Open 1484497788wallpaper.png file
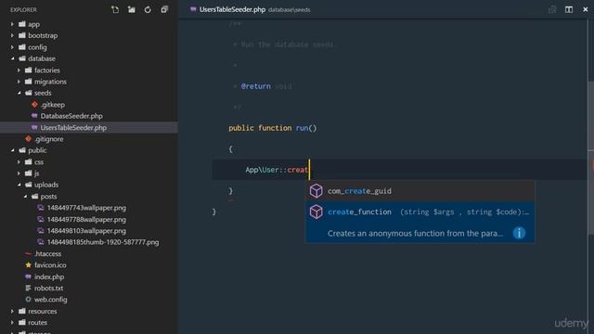This screenshot has height=334, width=594. 86,219
